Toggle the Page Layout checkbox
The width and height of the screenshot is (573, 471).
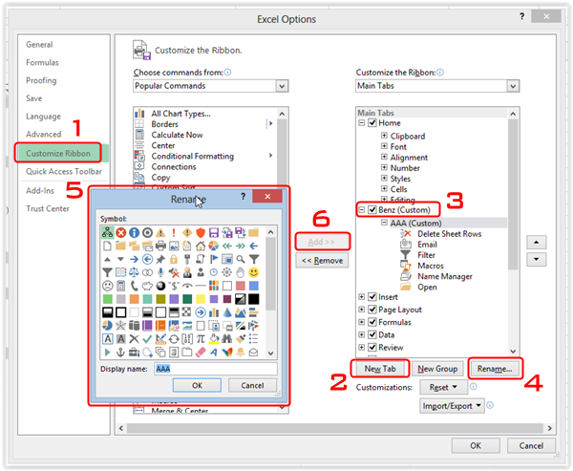click(x=372, y=310)
